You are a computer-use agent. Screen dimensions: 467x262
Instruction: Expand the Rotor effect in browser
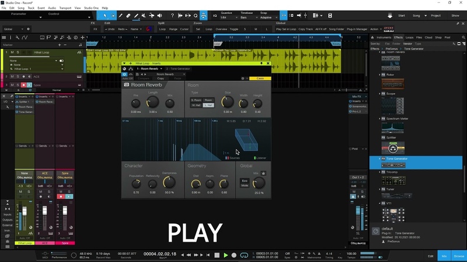379,75
